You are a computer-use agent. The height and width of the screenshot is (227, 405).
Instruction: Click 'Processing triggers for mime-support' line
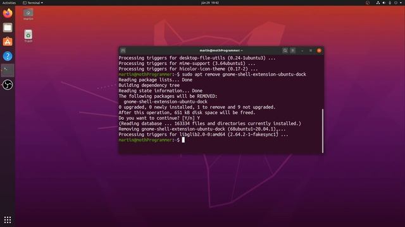click(x=187, y=63)
